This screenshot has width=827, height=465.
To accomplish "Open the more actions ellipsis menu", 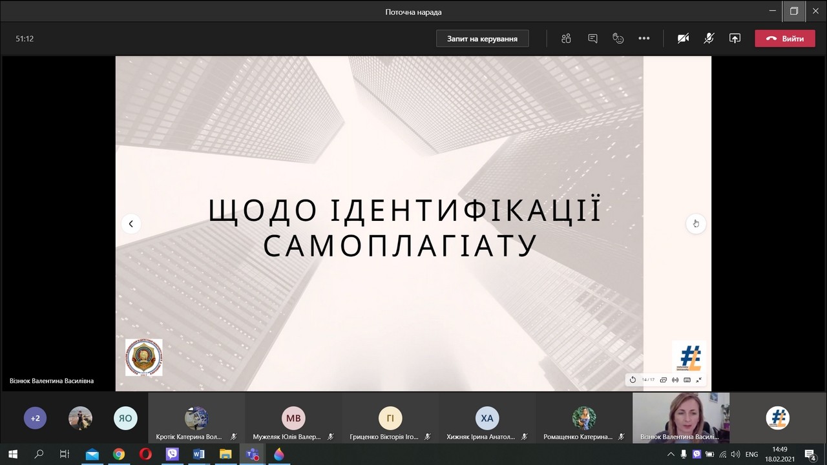I will pos(644,39).
